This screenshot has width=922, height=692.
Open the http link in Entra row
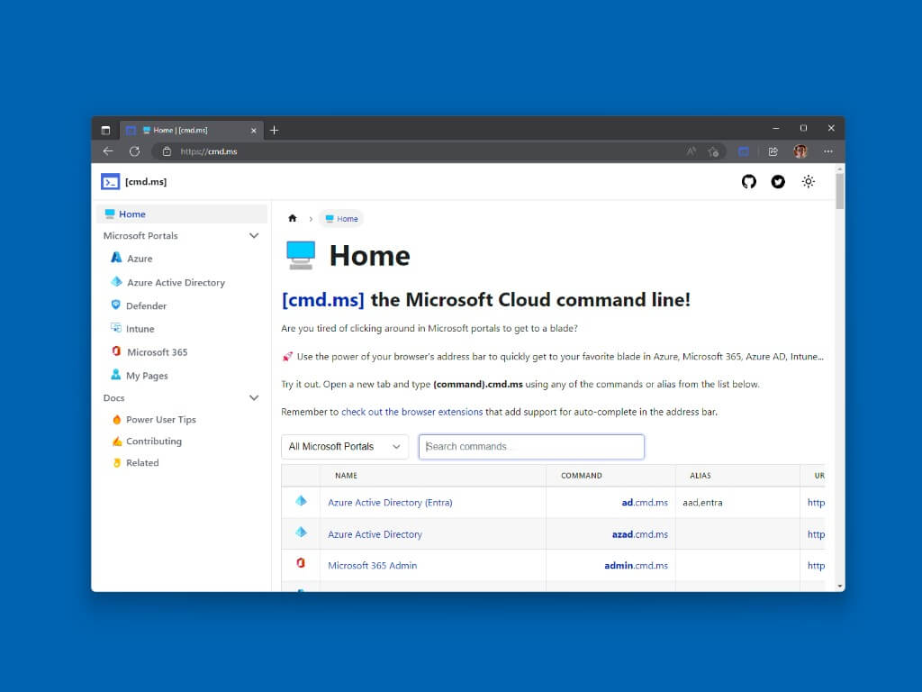point(816,503)
